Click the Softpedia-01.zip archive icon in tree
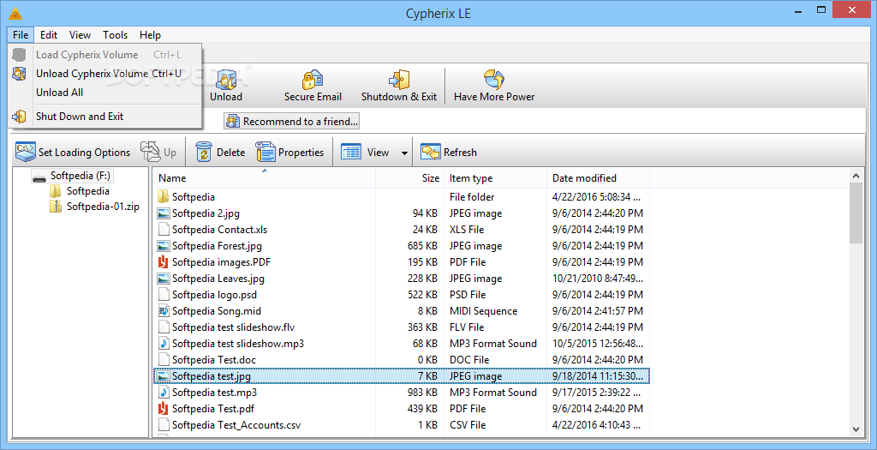The height and width of the screenshot is (450, 877). 56,207
